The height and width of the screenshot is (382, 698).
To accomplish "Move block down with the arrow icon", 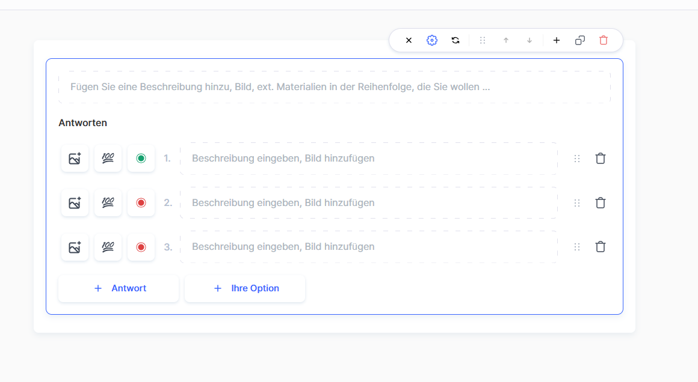I will click(530, 40).
